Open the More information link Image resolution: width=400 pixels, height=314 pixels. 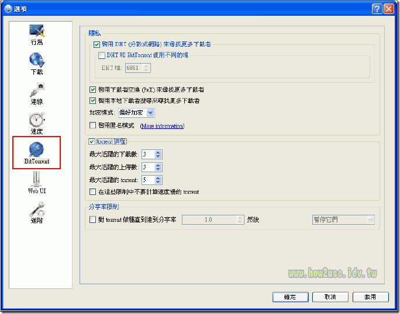coord(161,126)
